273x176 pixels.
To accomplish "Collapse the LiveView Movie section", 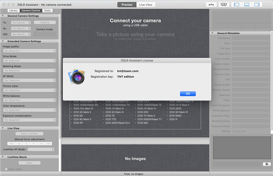I will [3, 157].
